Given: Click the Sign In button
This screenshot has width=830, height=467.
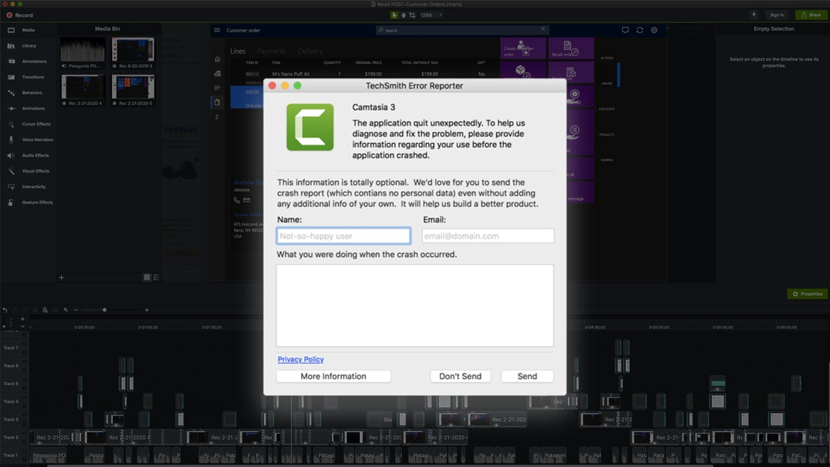Looking at the screenshot, I should click(x=777, y=15).
